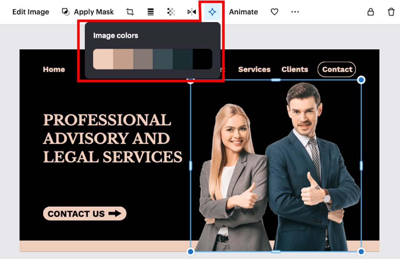Screen dimensions: 400x259
Task: Click the Clients navigation item
Action: click(x=295, y=69)
